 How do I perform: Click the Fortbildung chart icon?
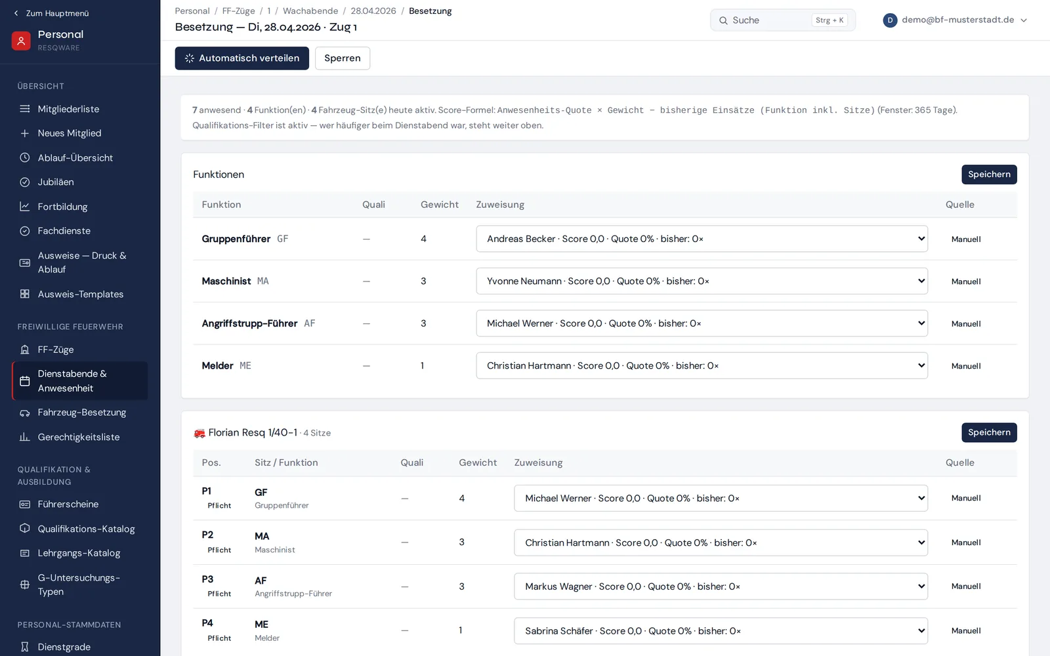[x=25, y=207]
